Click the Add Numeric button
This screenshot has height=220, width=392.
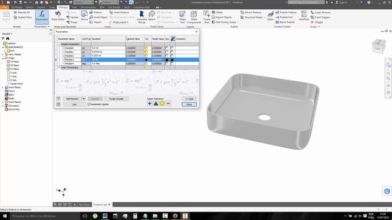coord(72,99)
